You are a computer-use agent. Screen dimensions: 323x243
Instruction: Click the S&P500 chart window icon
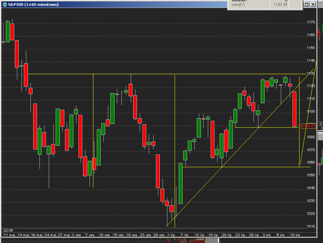tap(4, 4)
